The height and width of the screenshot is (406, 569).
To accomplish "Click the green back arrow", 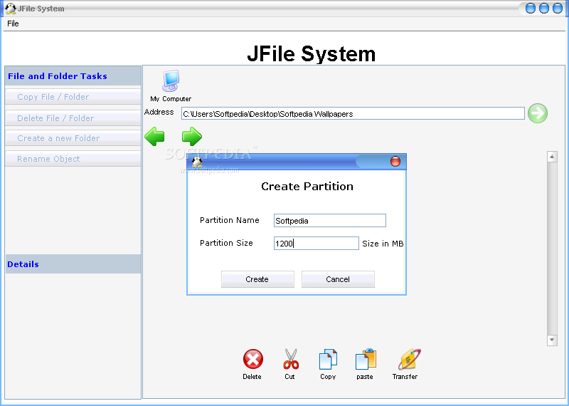I will point(154,137).
